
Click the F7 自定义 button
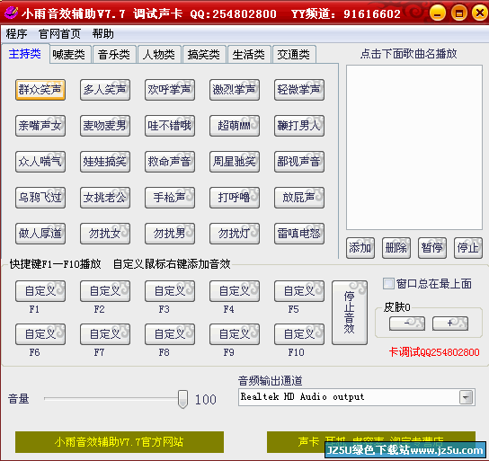point(105,334)
